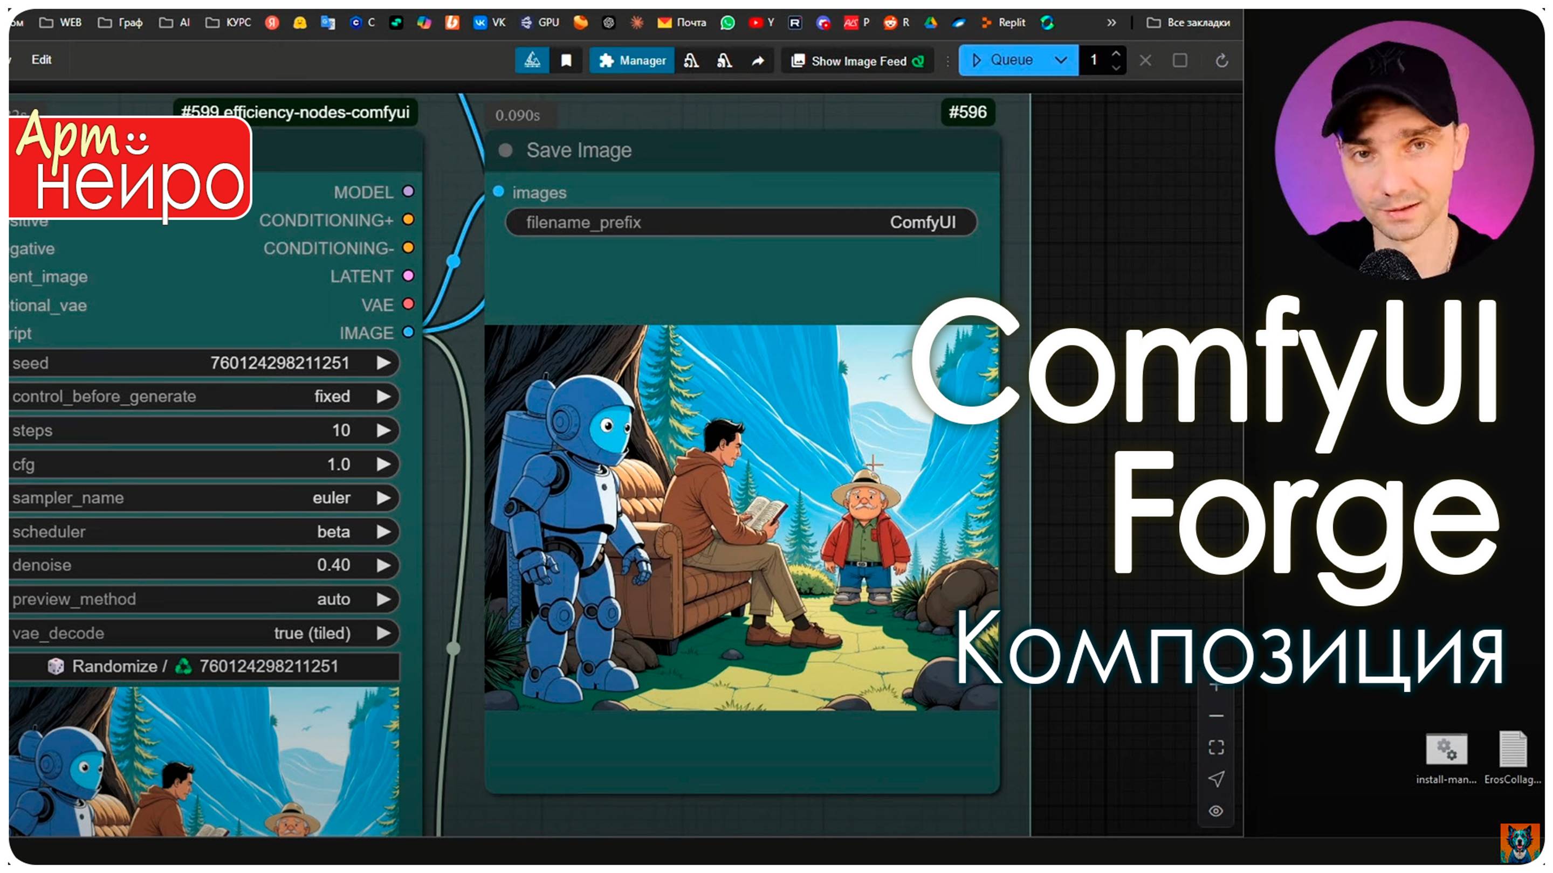Screen dimensions: 1553x873
Task: Toggle the images blue dot connector
Action: point(505,192)
